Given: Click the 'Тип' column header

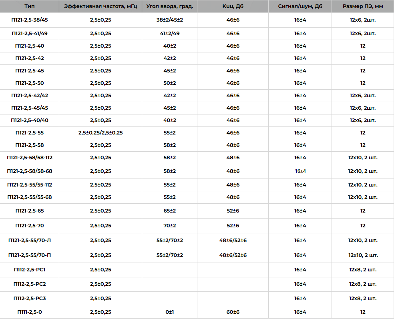Looking at the screenshot, I should pyautogui.click(x=29, y=7).
